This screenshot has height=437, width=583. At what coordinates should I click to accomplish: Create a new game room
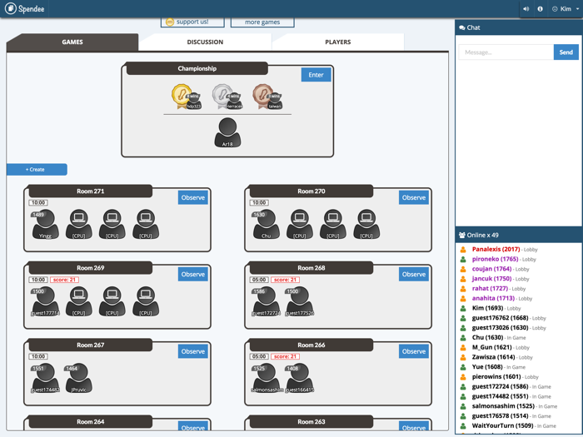[x=37, y=170]
